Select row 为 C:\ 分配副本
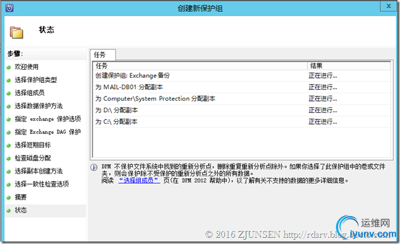The image size is (400, 244). (242, 122)
